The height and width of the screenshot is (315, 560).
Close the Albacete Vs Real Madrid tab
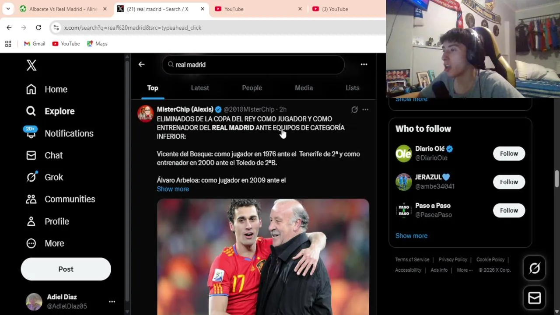pos(105,9)
